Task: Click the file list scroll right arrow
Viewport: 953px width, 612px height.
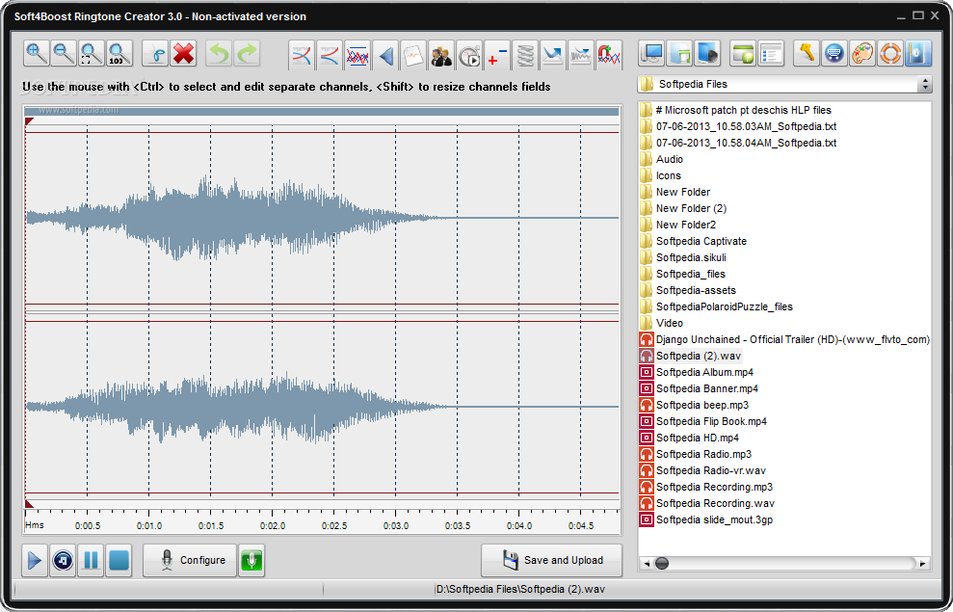Action: [922, 564]
